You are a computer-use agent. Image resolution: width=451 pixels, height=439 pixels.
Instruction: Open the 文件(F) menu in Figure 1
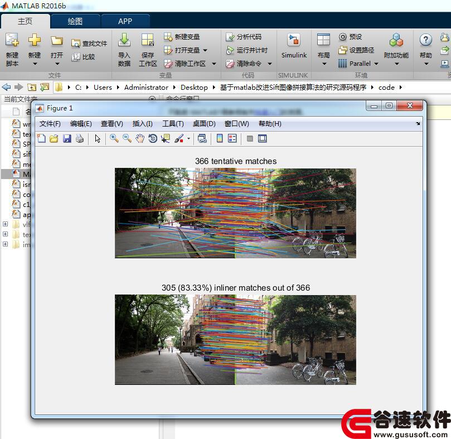click(50, 124)
